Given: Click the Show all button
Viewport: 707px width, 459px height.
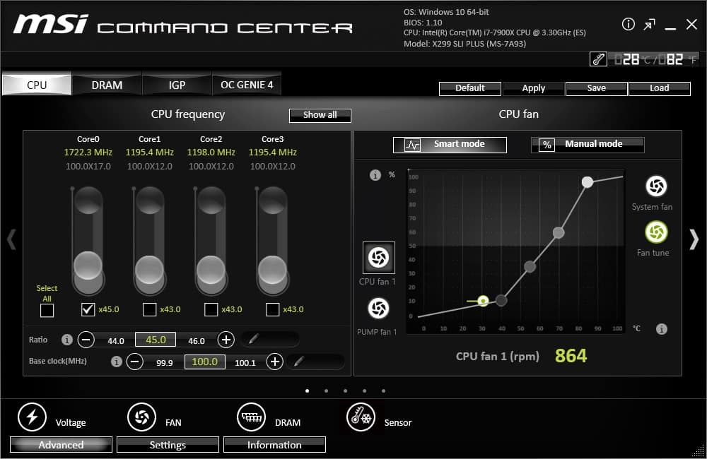Looking at the screenshot, I should (320, 115).
